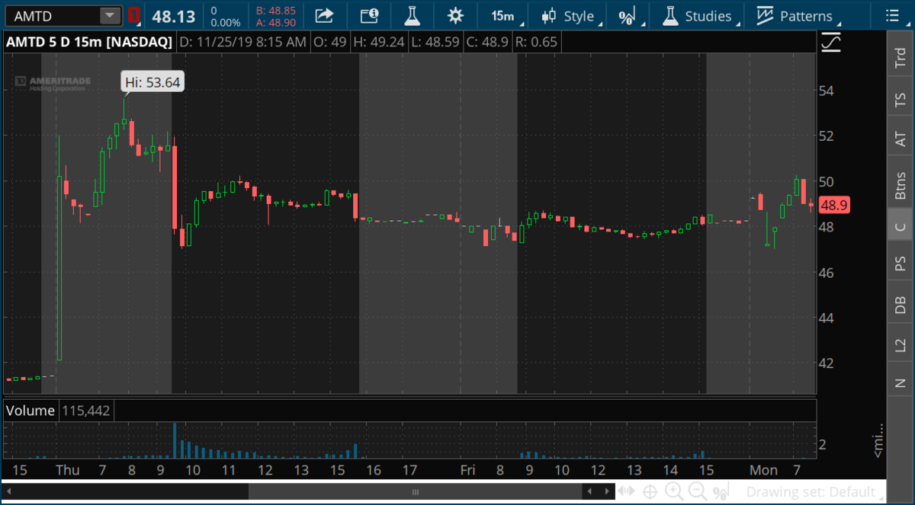
Task: Switch to the N side tab
Action: tap(901, 383)
